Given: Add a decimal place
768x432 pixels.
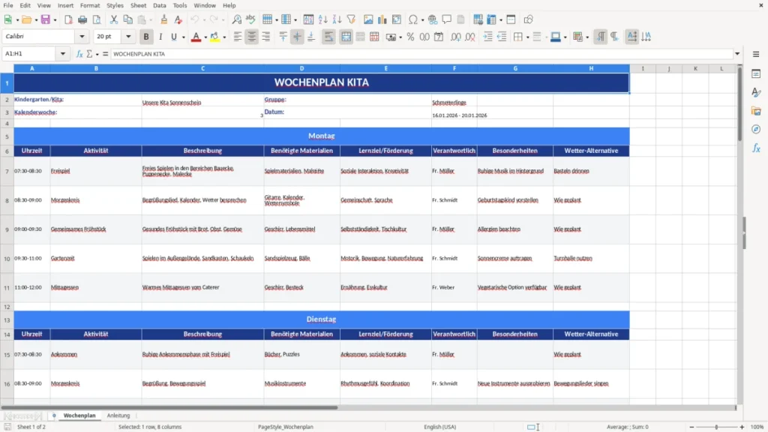Looking at the screenshot, I should pyautogui.click(x=456, y=37).
